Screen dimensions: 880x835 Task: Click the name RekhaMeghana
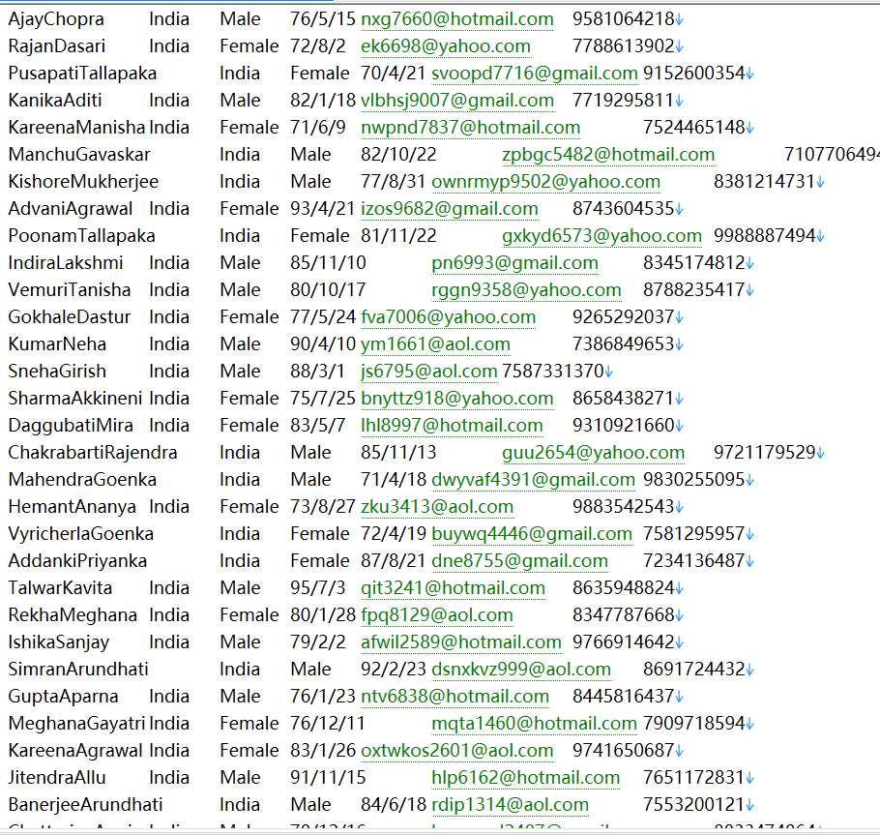click(73, 614)
